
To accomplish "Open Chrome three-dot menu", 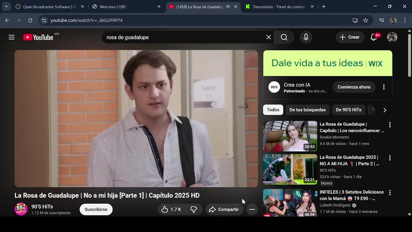I will [405, 20].
